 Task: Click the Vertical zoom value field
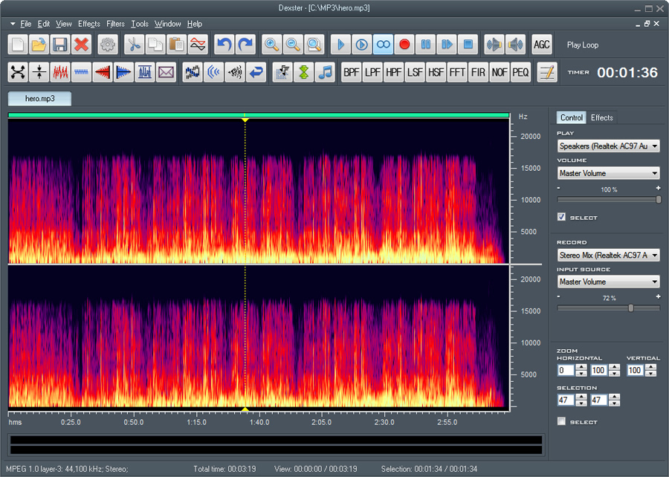click(635, 370)
